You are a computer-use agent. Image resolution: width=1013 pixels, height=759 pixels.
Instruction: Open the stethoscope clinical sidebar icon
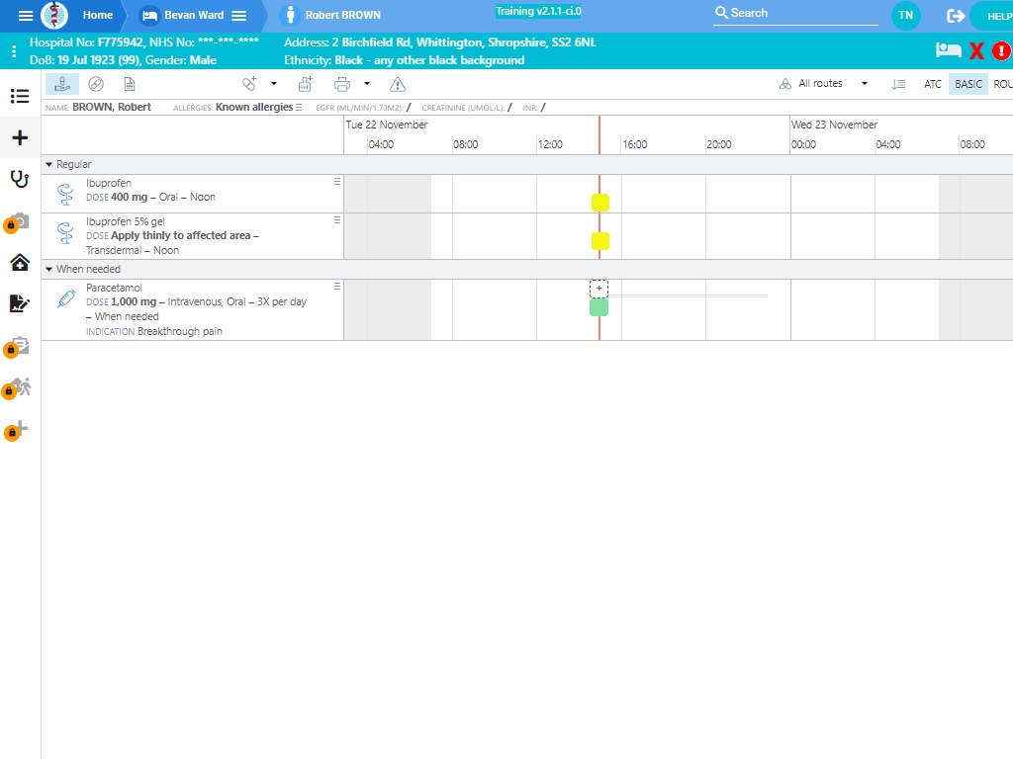coord(20,179)
